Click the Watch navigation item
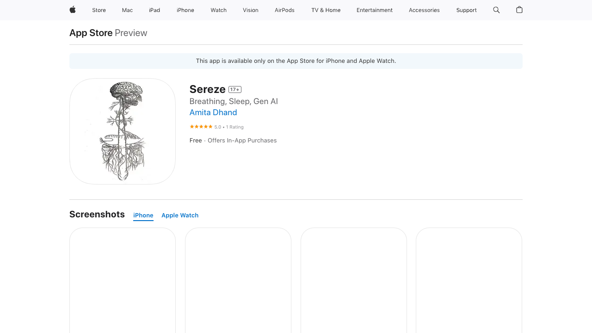The height and width of the screenshot is (333, 592). [218, 10]
